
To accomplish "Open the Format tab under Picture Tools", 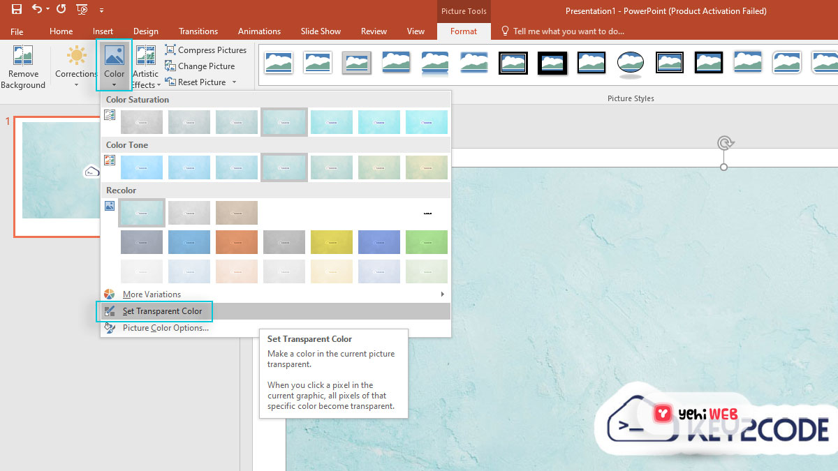I will coord(463,31).
